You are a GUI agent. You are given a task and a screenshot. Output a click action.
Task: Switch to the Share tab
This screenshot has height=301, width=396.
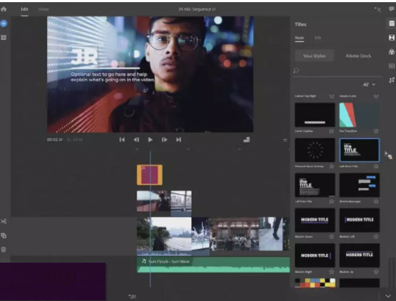coord(43,9)
